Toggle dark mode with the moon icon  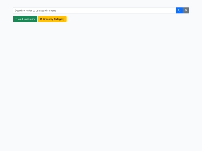coord(179,10)
